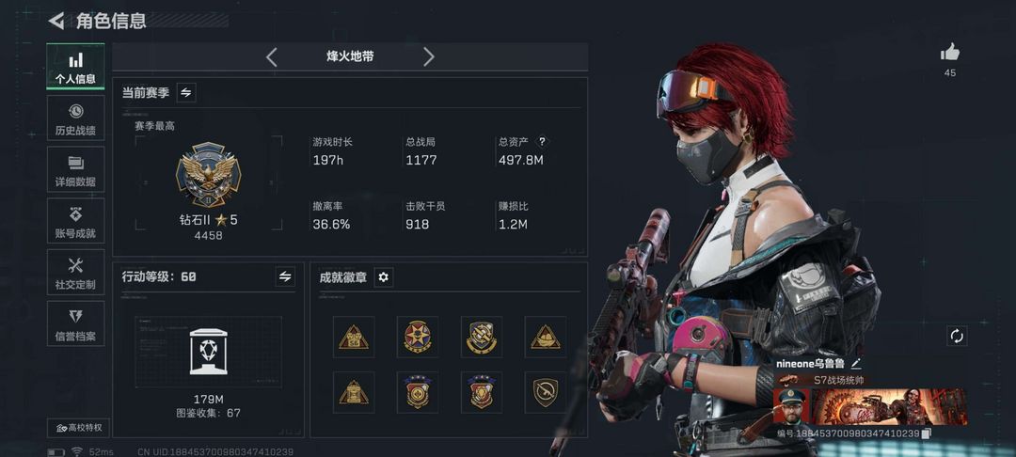
Task: Select the 钻石II rank badge emblem
Action: [x=209, y=175]
